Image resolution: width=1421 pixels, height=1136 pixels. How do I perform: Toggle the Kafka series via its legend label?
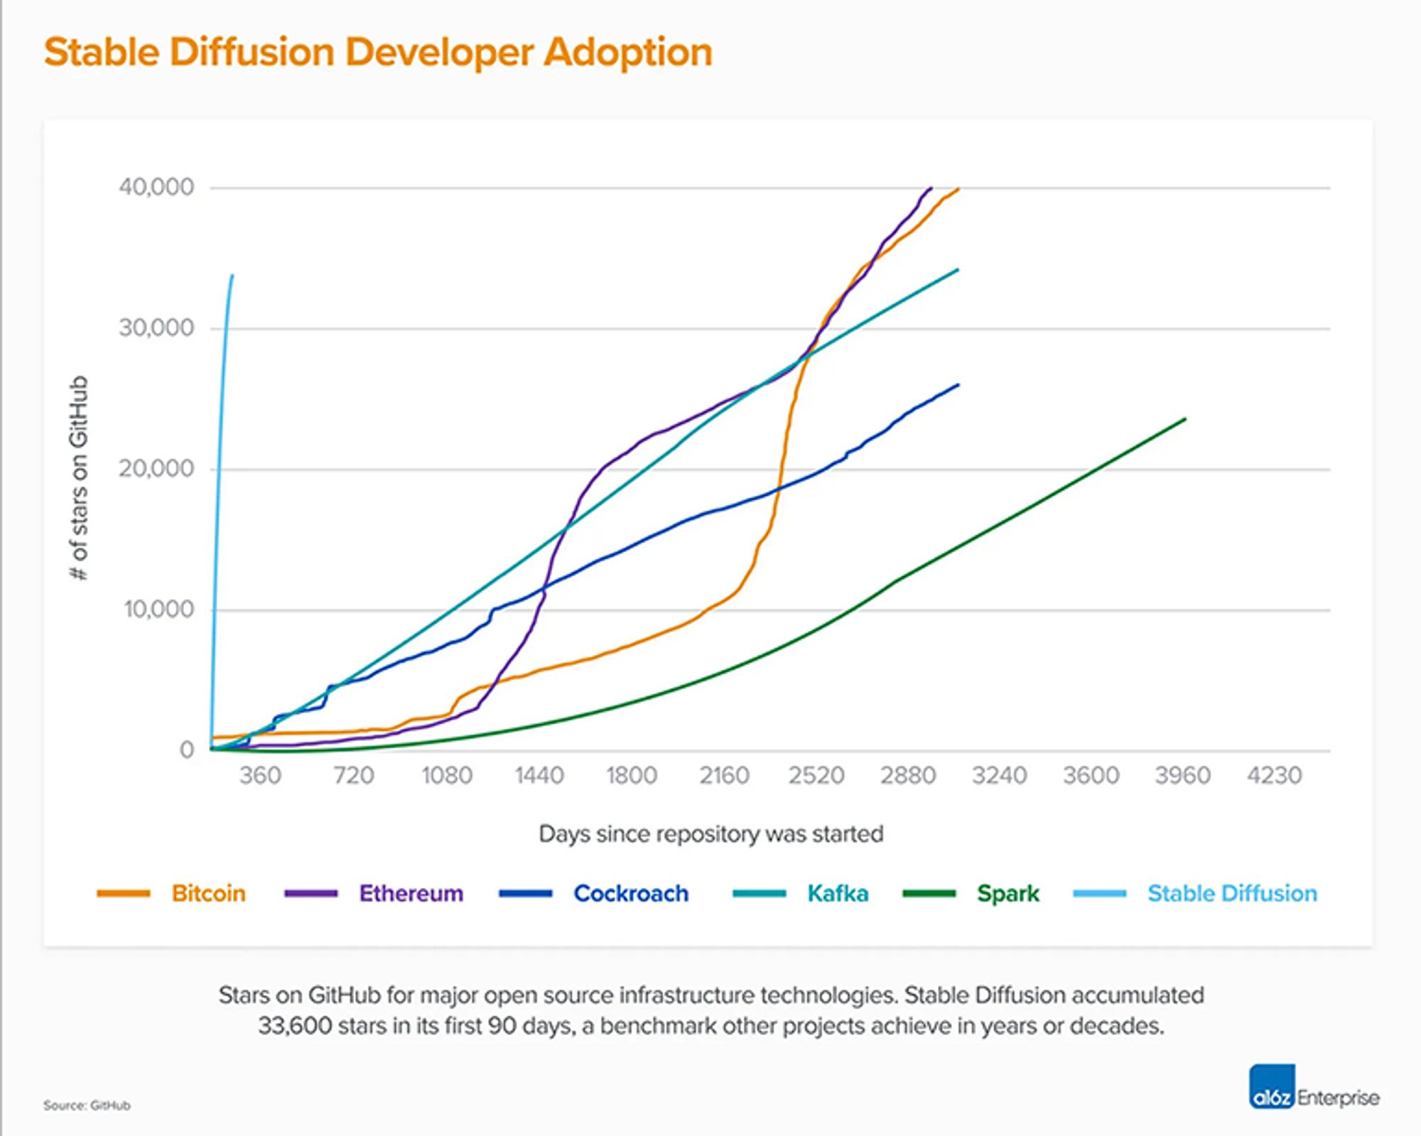pos(838,894)
